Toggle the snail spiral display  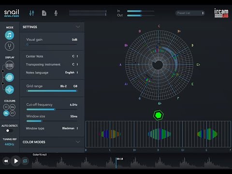[10, 77]
